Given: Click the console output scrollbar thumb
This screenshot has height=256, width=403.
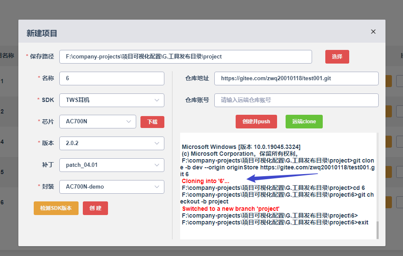Looking at the screenshot, I should click(377, 230).
